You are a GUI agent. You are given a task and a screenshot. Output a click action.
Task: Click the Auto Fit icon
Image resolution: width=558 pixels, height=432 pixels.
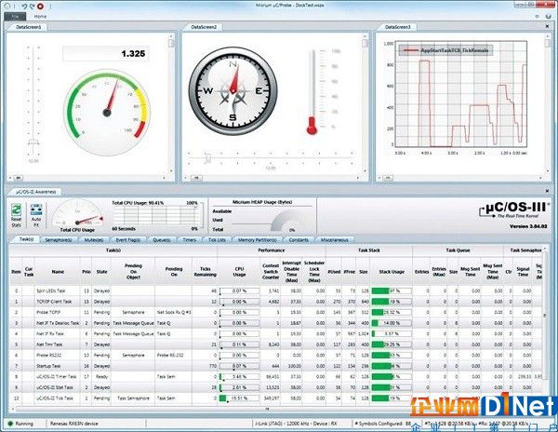[x=36, y=215]
